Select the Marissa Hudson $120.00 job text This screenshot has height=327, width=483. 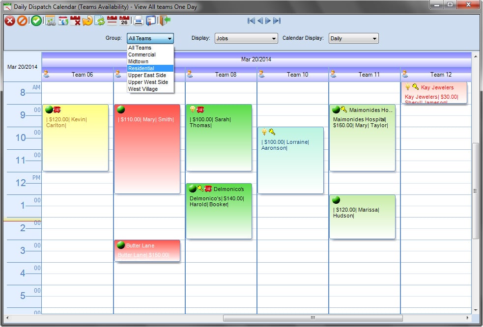coord(356,213)
